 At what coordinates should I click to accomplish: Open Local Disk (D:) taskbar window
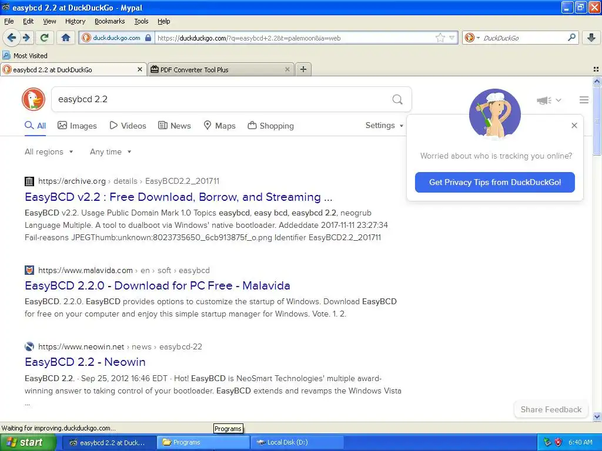tap(297, 442)
